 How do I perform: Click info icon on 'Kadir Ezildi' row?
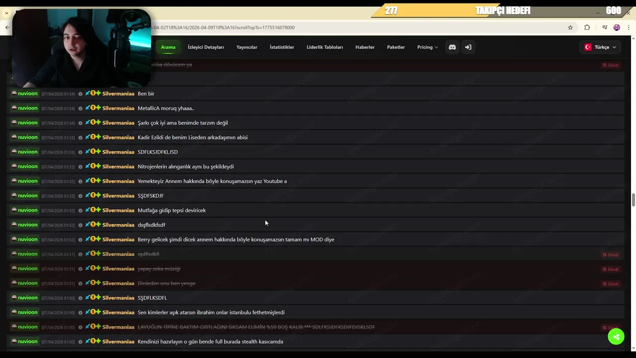[x=80, y=138]
